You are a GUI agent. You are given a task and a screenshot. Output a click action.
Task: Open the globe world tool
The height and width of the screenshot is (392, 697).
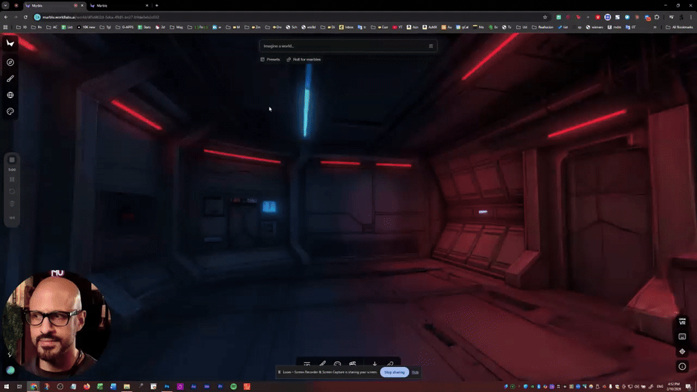(10, 95)
